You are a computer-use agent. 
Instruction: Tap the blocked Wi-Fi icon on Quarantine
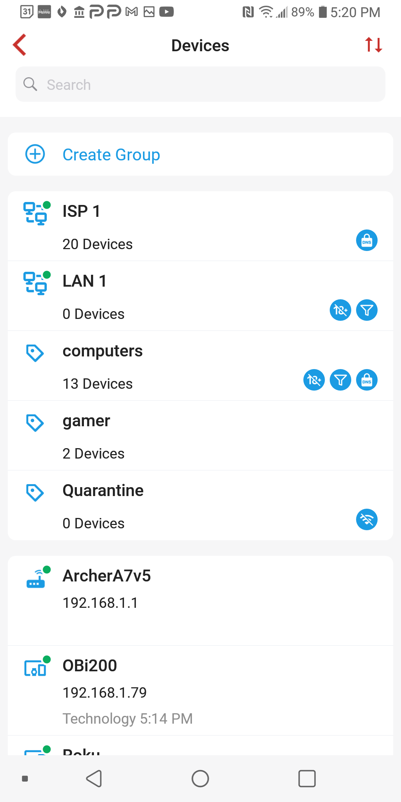coord(367,519)
